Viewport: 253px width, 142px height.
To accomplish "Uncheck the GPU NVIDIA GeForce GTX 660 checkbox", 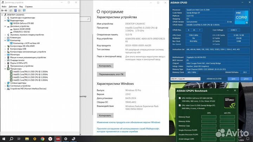I will click(180, 98).
